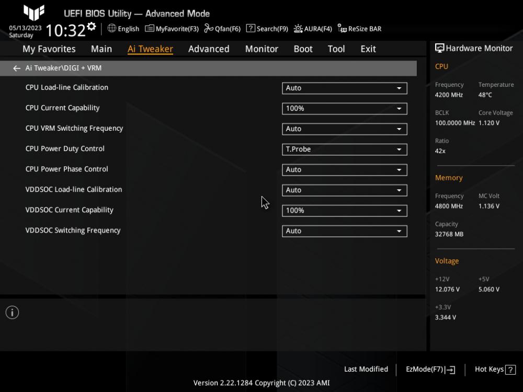Click the EzMode exit arrow icon

[450, 370]
